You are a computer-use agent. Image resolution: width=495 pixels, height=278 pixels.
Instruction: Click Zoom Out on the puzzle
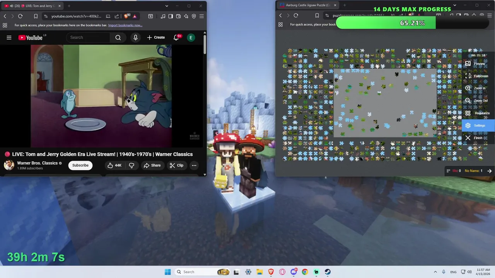tap(477, 100)
